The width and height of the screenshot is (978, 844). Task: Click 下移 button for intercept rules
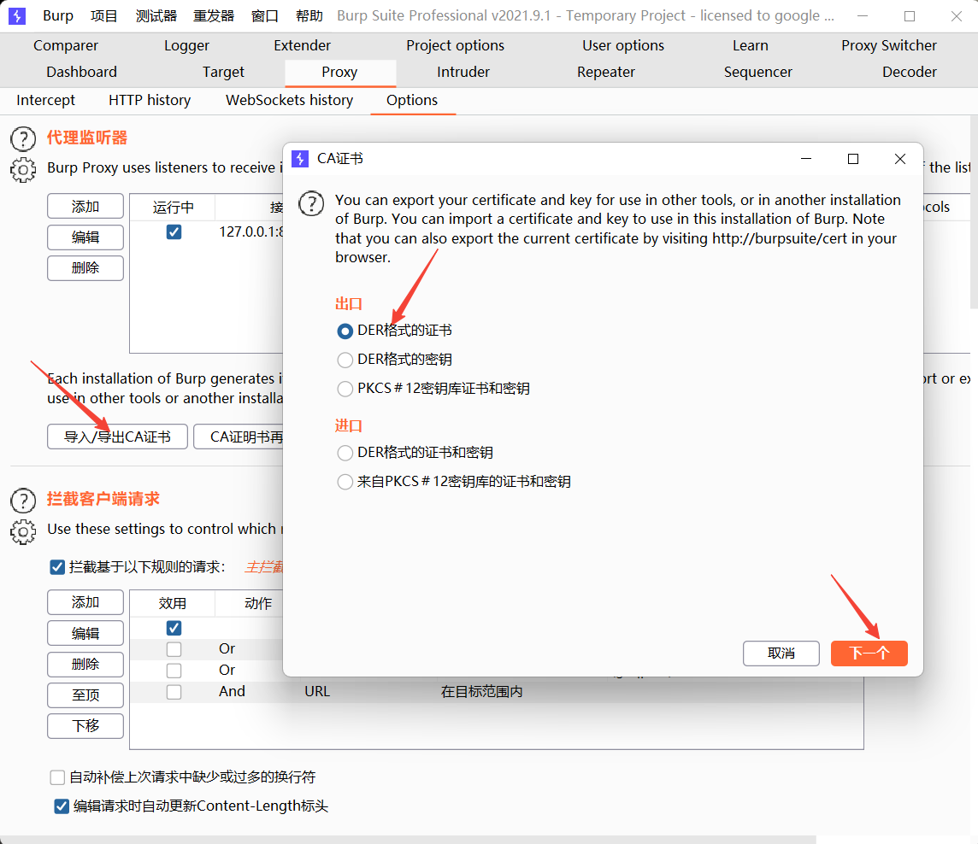click(x=85, y=726)
